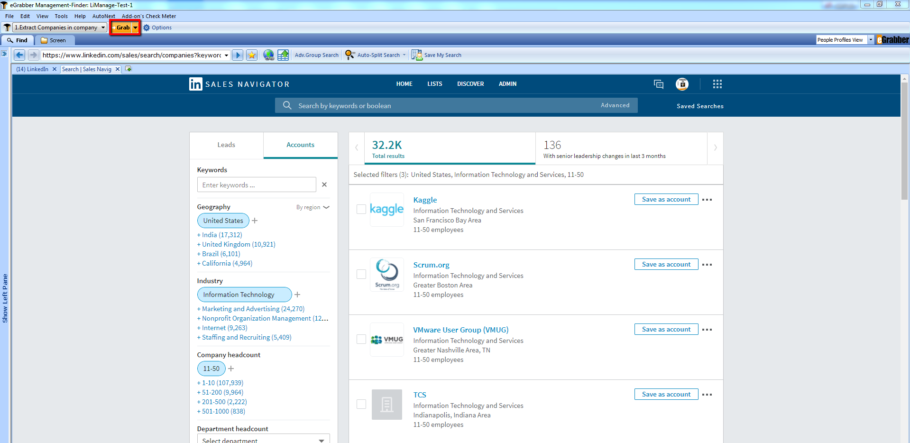The height and width of the screenshot is (443, 910).
Task: Open the Kaggle logo thumbnail
Action: pos(387,210)
